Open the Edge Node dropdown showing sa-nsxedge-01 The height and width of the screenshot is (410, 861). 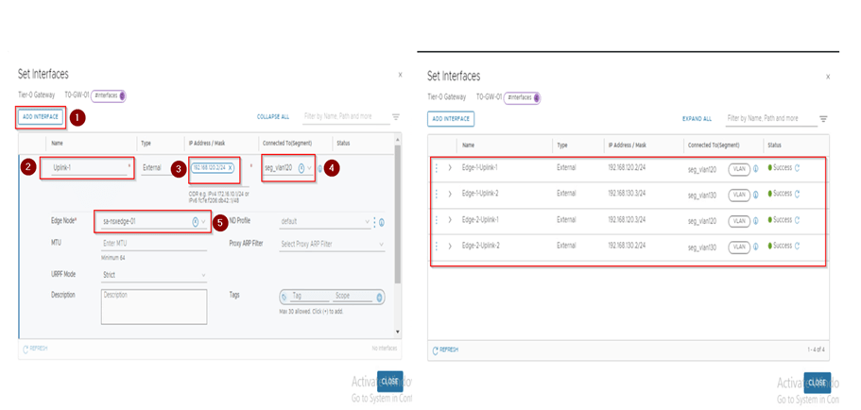(x=203, y=222)
